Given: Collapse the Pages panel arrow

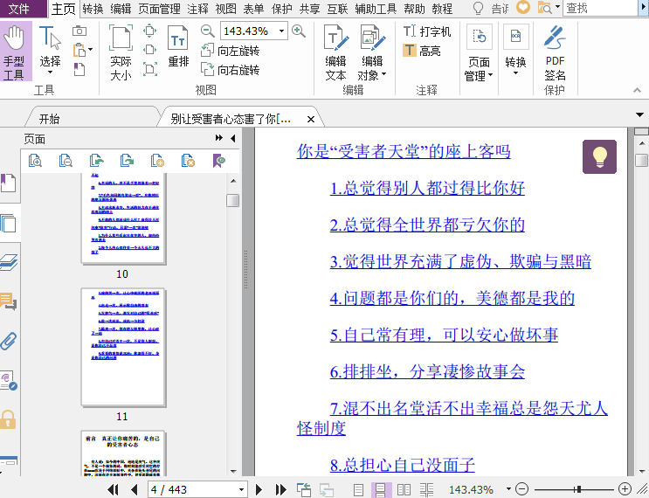Looking at the screenshot, I should tap(233, 138).
